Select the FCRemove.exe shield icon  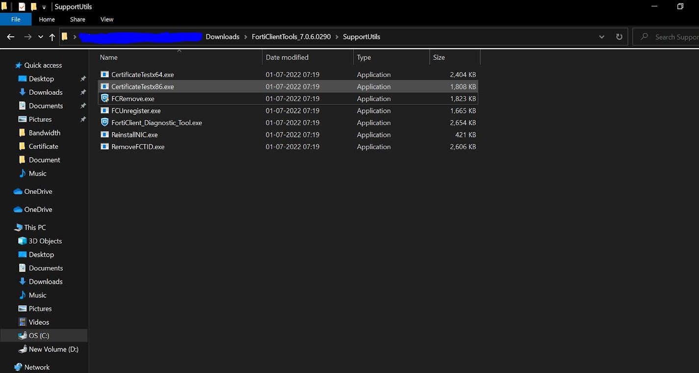(x=104, y=99)
